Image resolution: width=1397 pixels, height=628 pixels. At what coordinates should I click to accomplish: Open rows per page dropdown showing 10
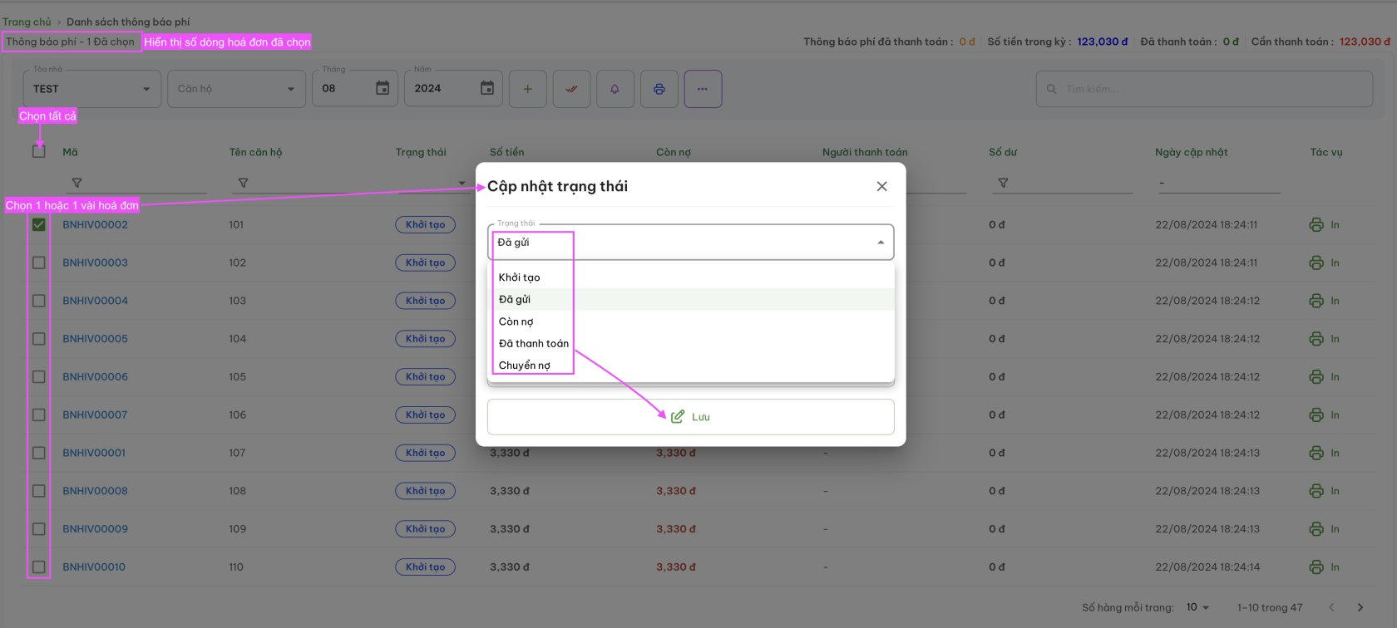point(1197,607)
